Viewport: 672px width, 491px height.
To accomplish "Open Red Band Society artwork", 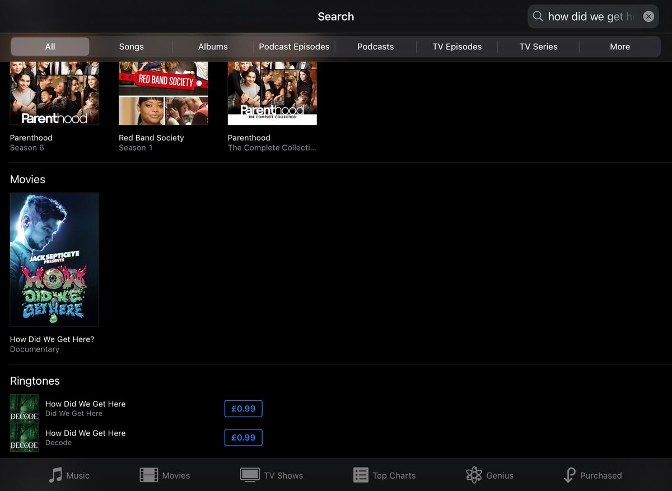I will tap(163, 93).
